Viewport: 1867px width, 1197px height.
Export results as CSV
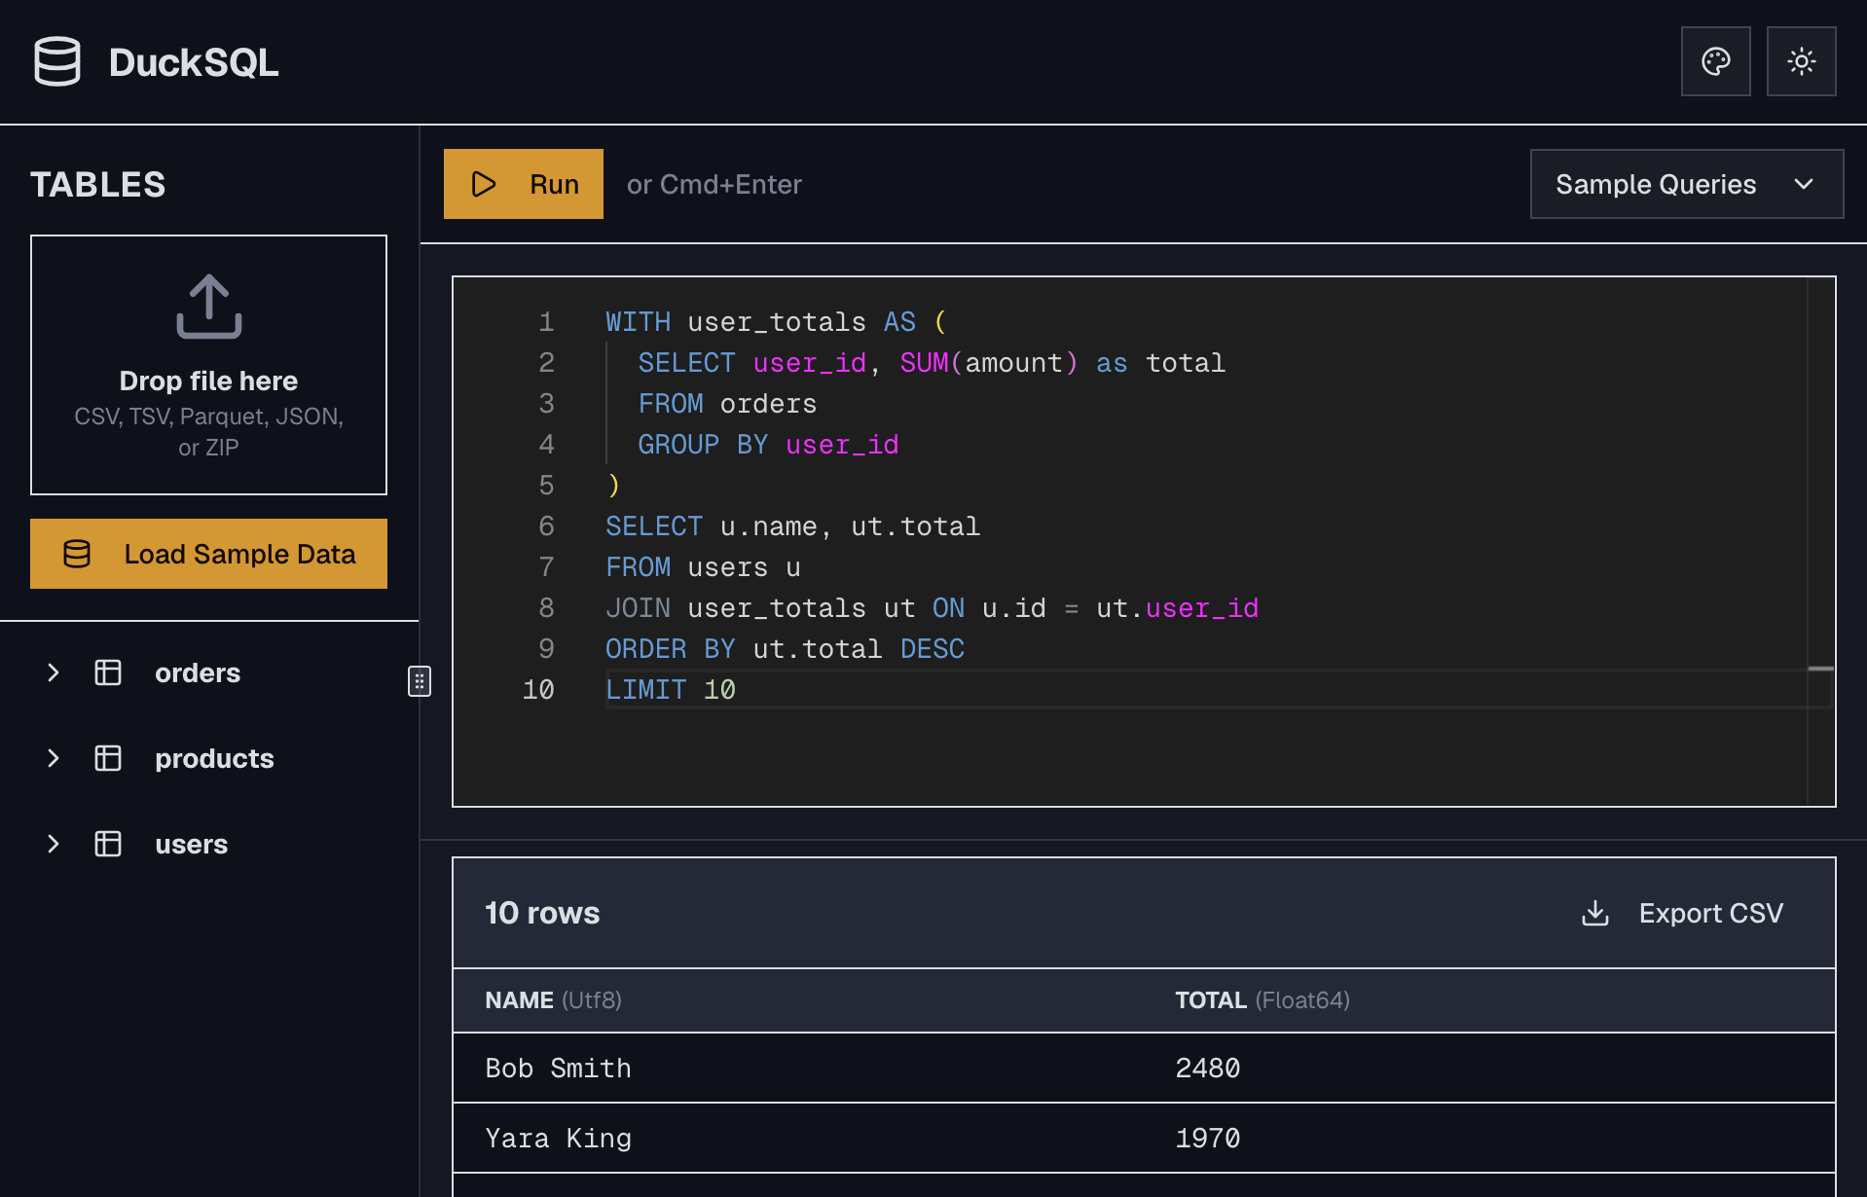pyautogui.click(x=1682, y=913)
